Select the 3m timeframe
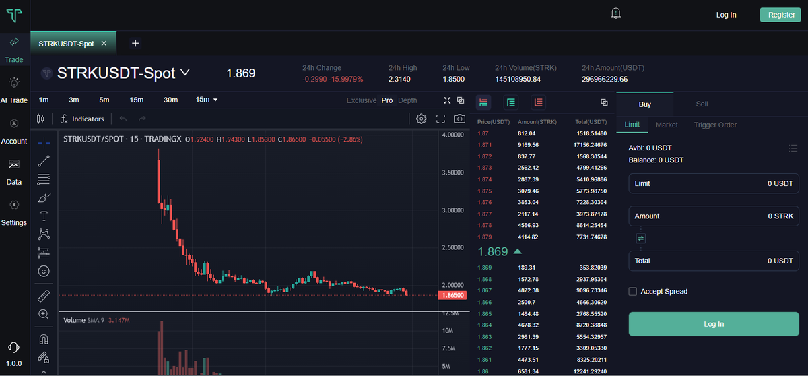 (74, 100)
